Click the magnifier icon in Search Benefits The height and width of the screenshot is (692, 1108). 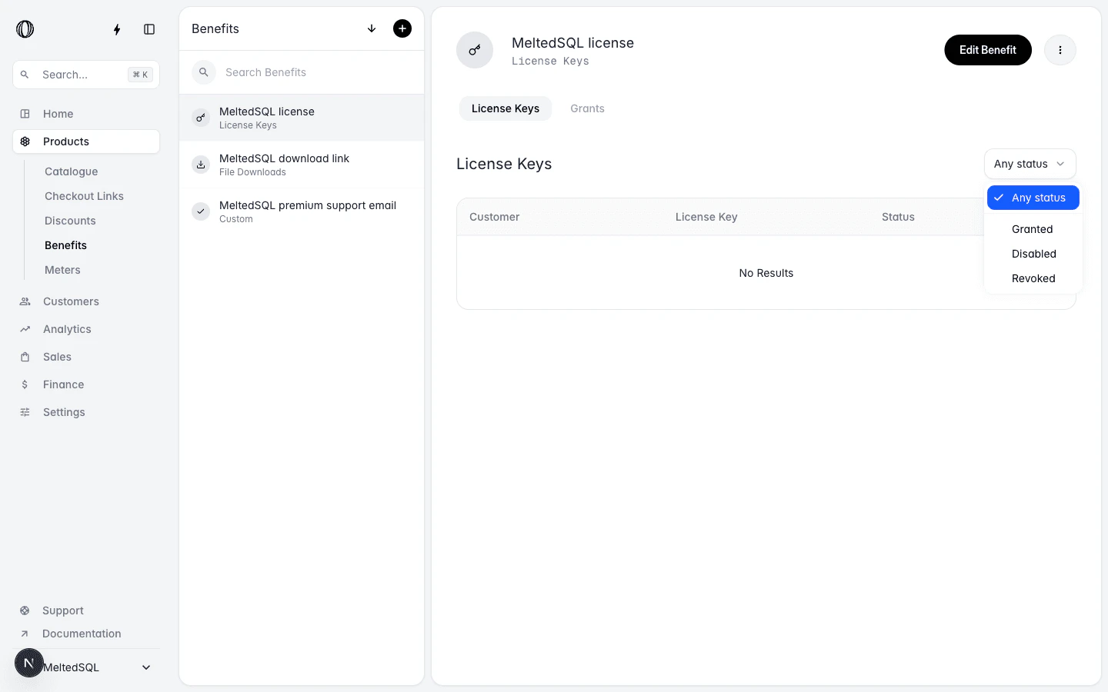204,72
